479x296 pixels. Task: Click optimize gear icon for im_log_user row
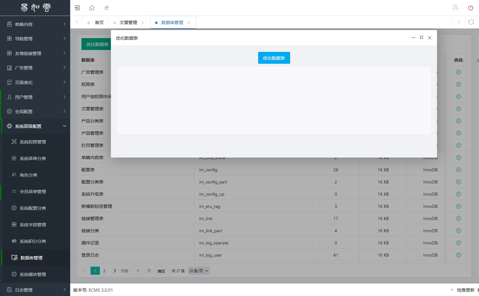(458, 255)
